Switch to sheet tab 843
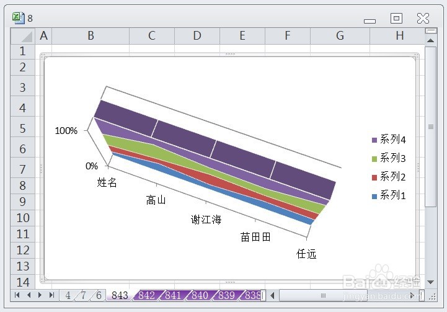The height and width of the screenshot is (312, 447). pyautogui.click(x=120, y=295)
